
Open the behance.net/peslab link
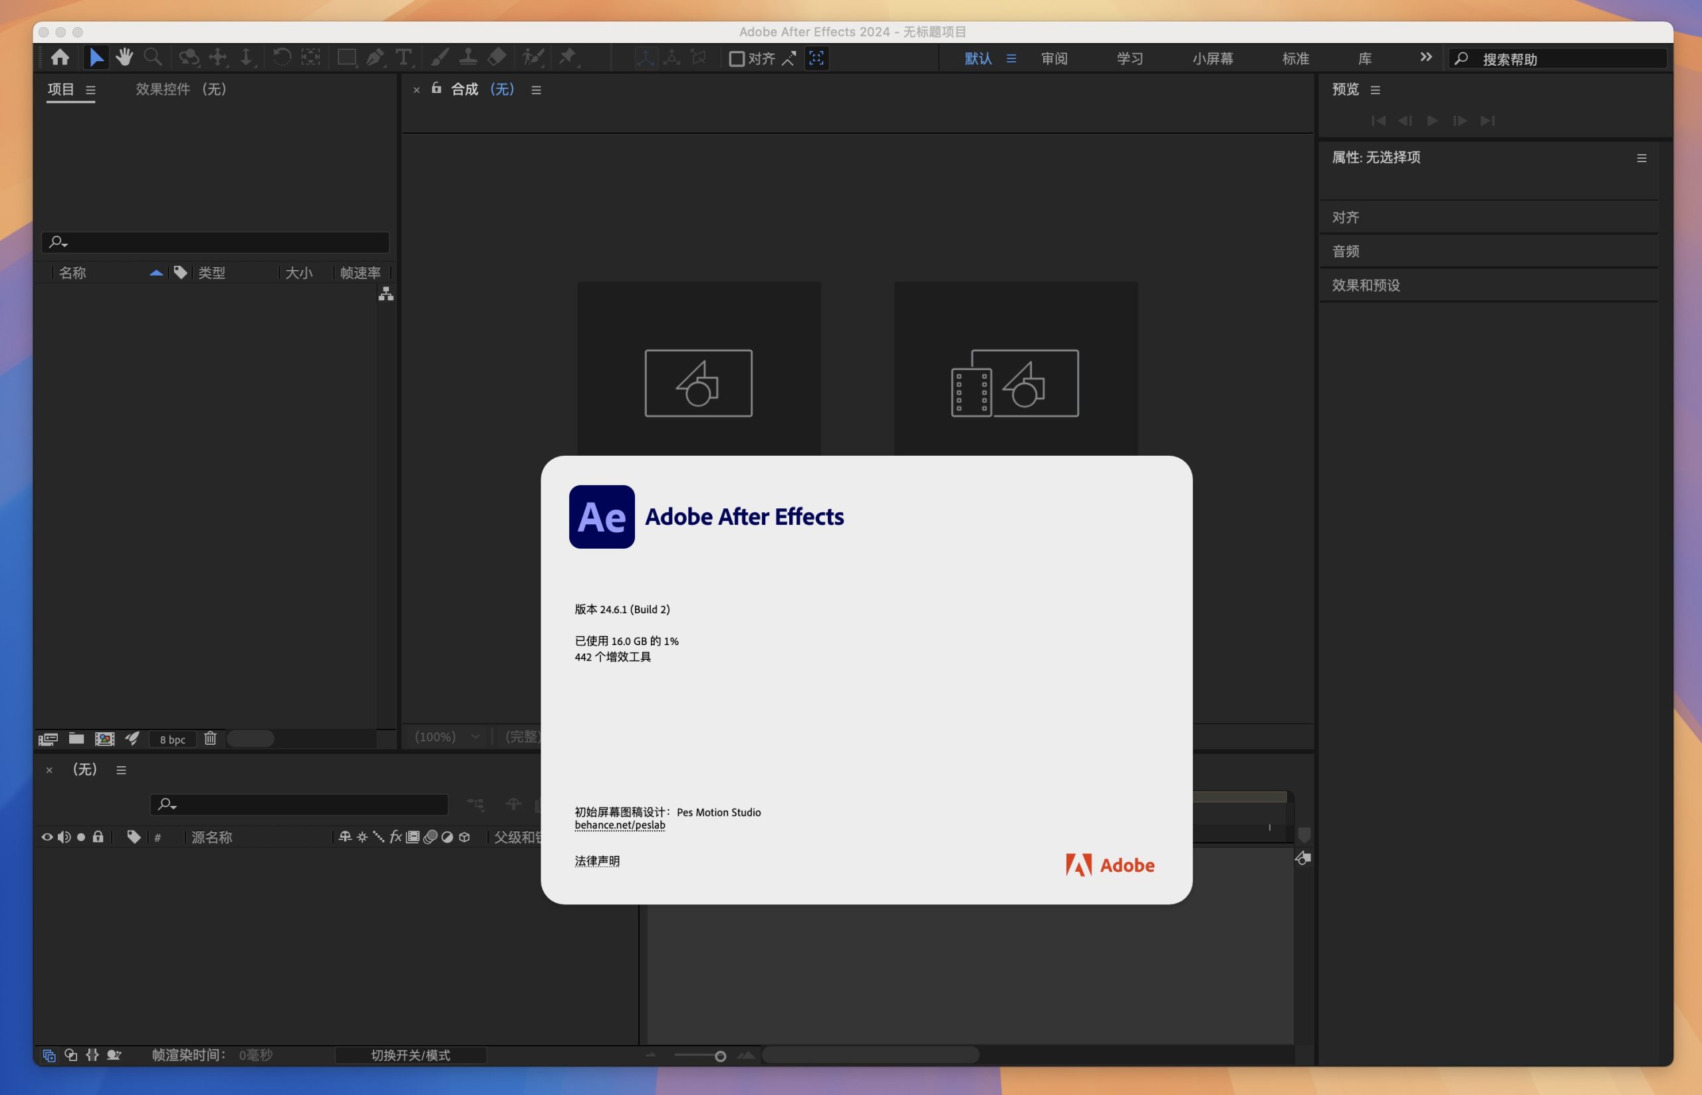point(620,825)
